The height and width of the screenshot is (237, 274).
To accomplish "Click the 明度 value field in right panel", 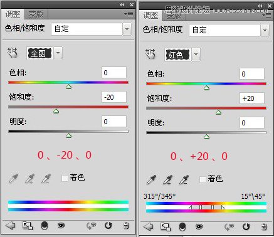I will [252, 123].
